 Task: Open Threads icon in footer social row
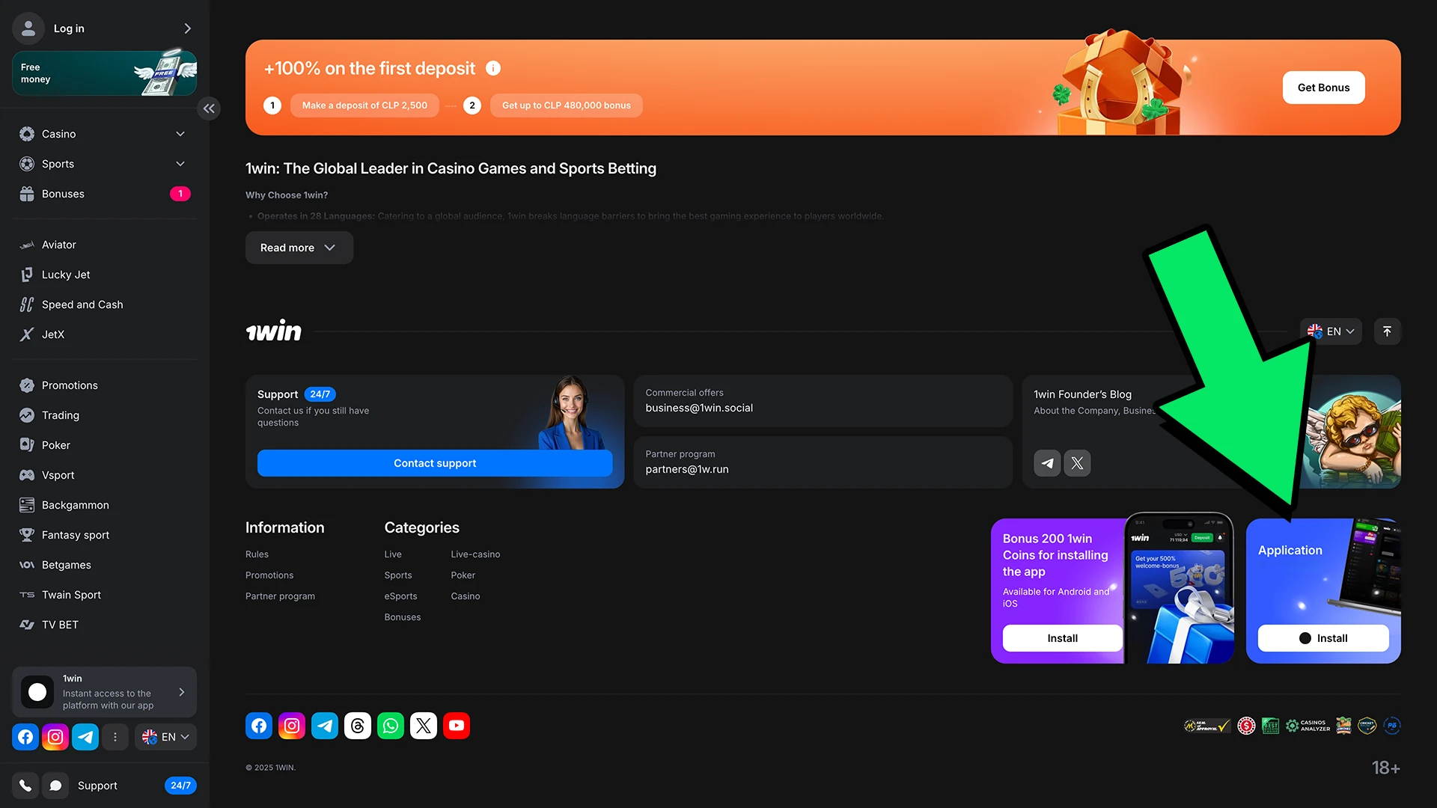(358, 726)
